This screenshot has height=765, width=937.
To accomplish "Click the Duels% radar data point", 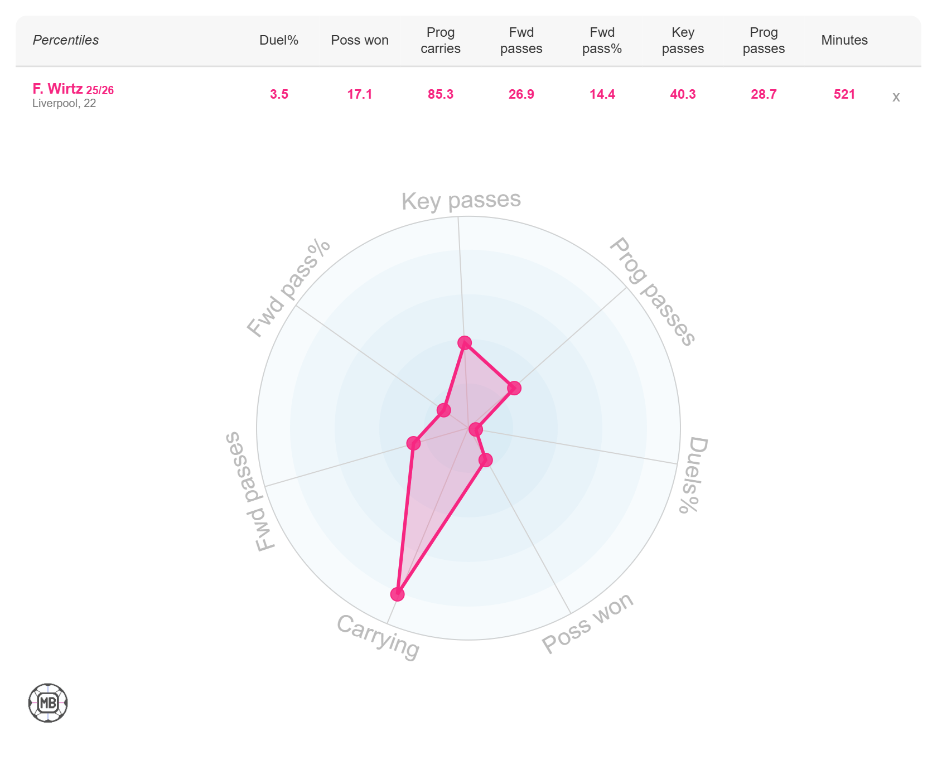I will 476,429.
